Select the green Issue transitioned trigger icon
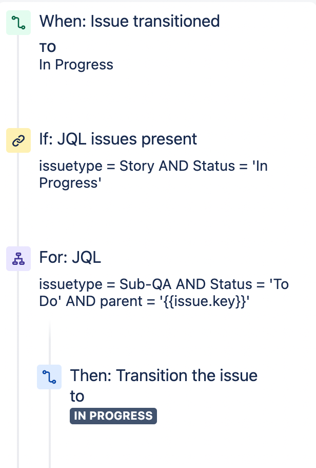Screen dimensions: 316x468 click(18, 22)
